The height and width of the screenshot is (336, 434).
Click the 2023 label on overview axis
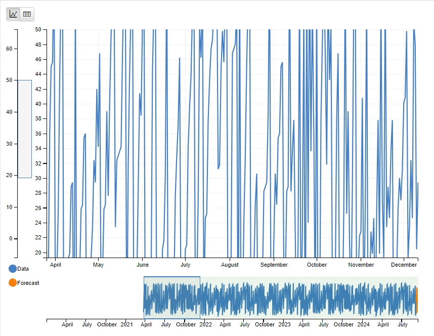pos(285,324)
